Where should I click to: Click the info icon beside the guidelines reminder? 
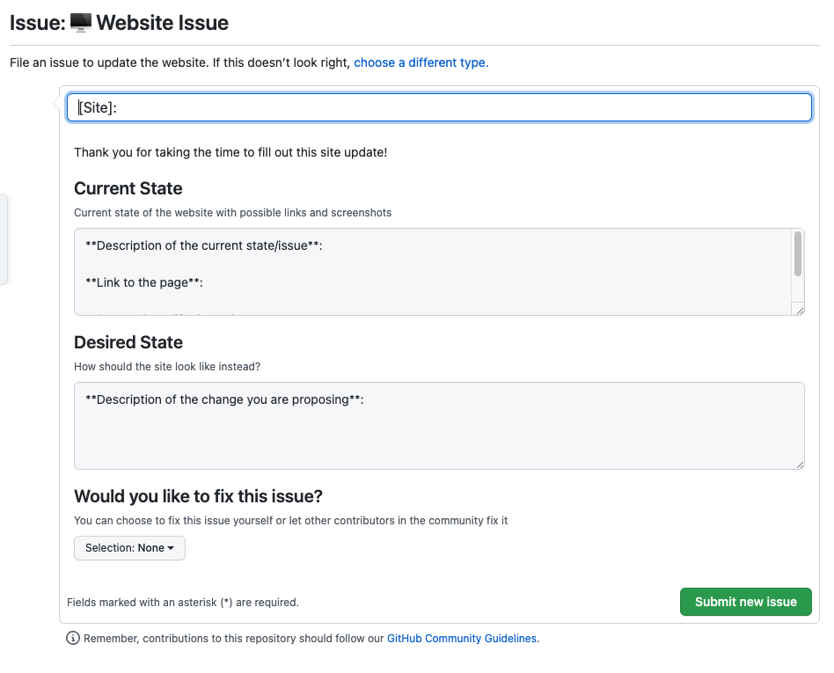[73, 639]
